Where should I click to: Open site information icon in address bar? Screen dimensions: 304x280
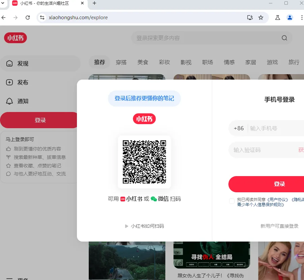pos(42,18)
